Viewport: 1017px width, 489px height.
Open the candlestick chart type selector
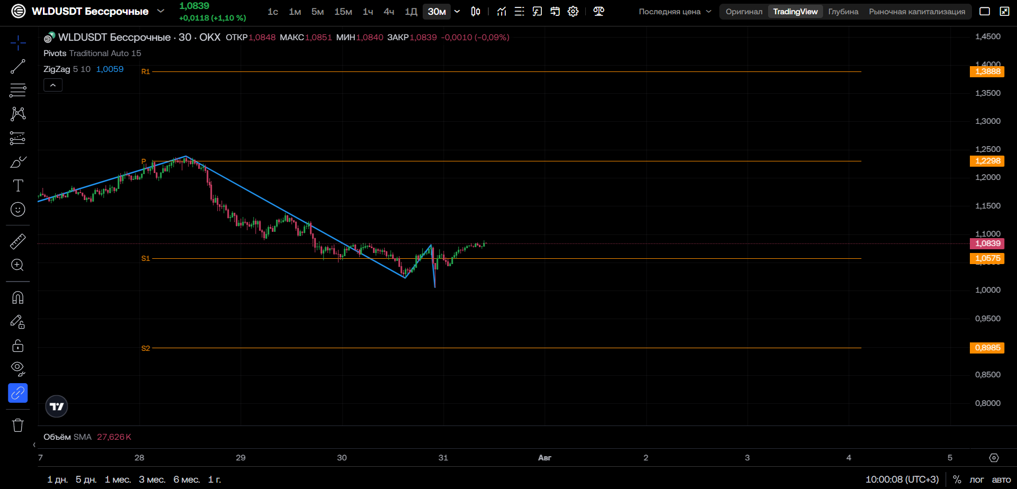click(476, 12)
